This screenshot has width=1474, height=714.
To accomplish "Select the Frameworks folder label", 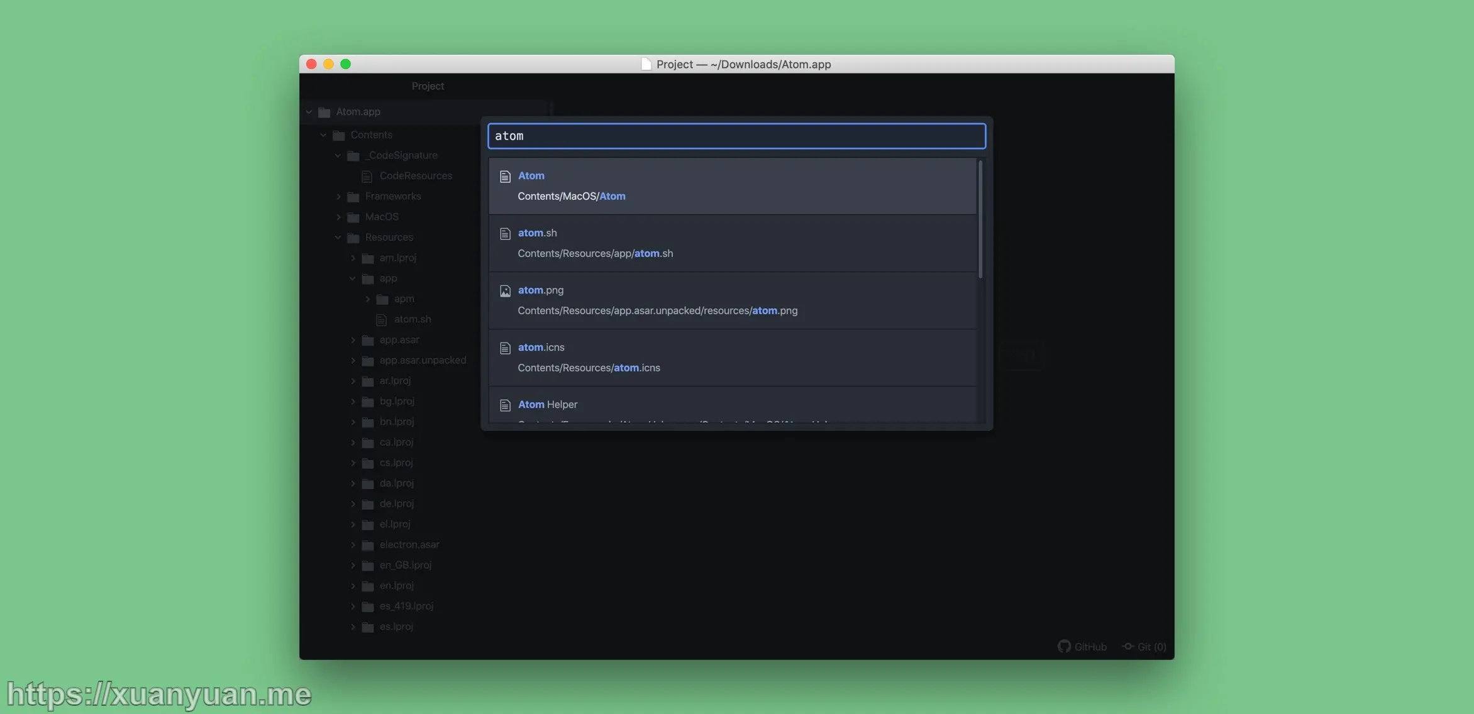I will [393, 196].
